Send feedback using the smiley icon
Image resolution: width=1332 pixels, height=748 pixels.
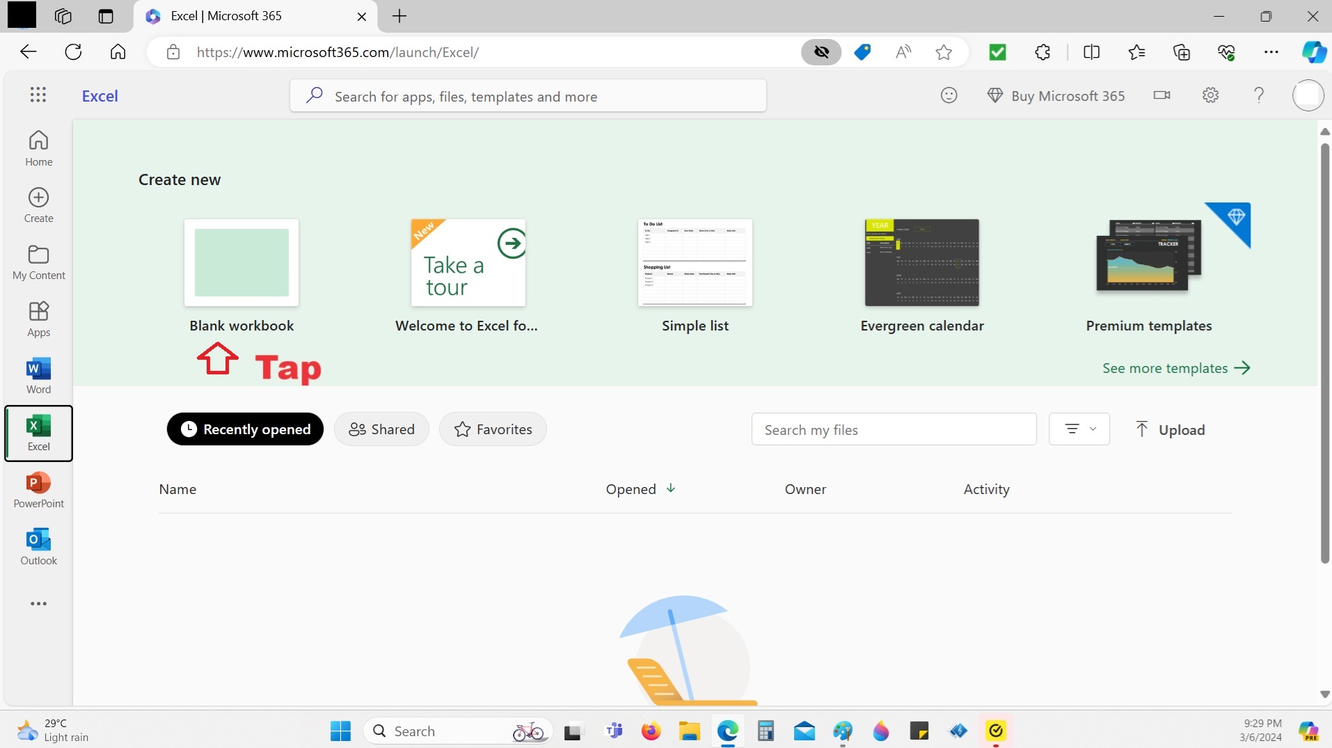click(949, 95)
